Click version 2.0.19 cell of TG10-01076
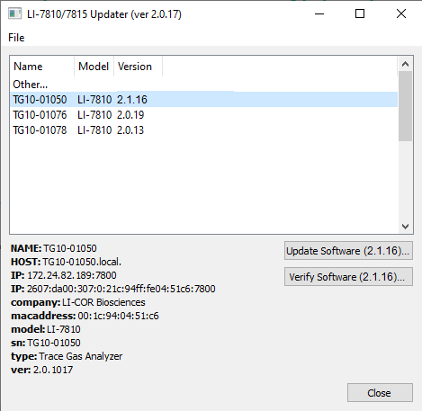Image resolution: width=422 pixels, height=411 pixels. [x=130, y=115]
